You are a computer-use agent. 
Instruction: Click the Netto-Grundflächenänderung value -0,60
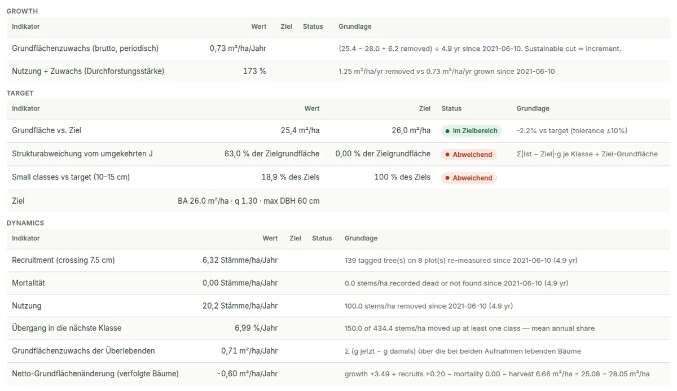247,374
